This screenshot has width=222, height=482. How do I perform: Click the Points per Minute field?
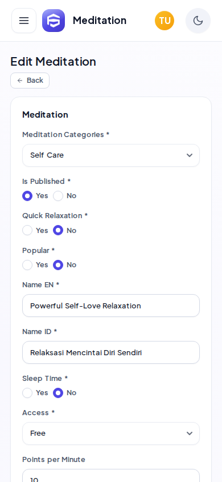pos(111,476)
